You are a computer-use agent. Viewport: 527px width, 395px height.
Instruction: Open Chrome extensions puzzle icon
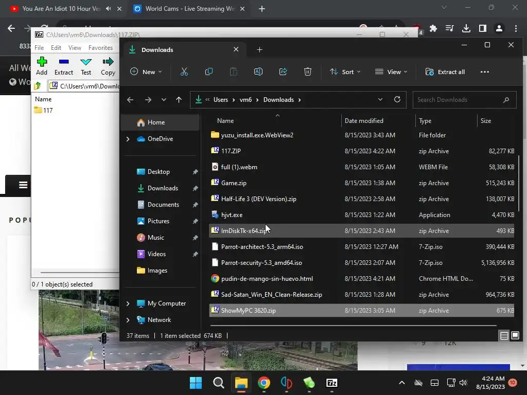433,29
